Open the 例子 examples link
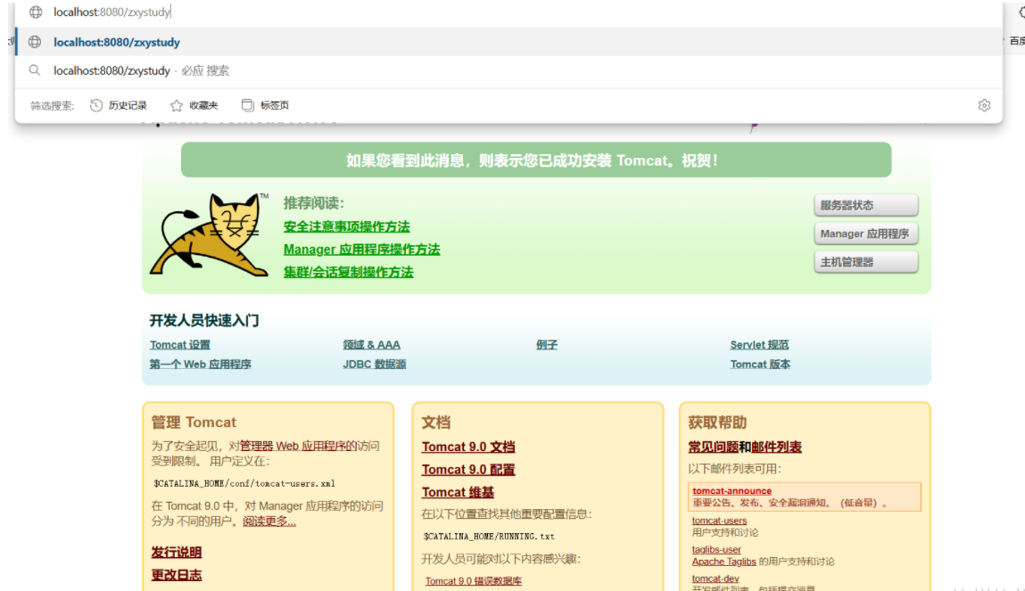 tap(547, 345)
